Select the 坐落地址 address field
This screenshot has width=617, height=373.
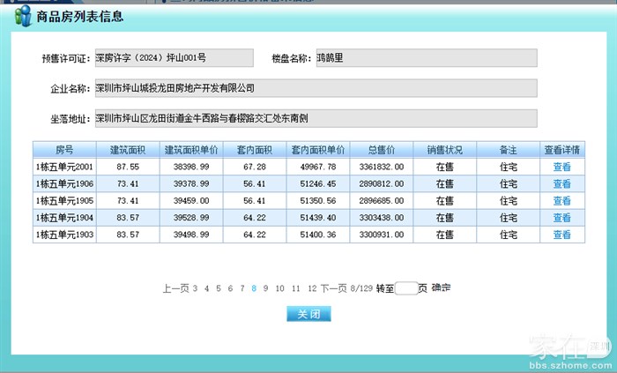point(316,118)
